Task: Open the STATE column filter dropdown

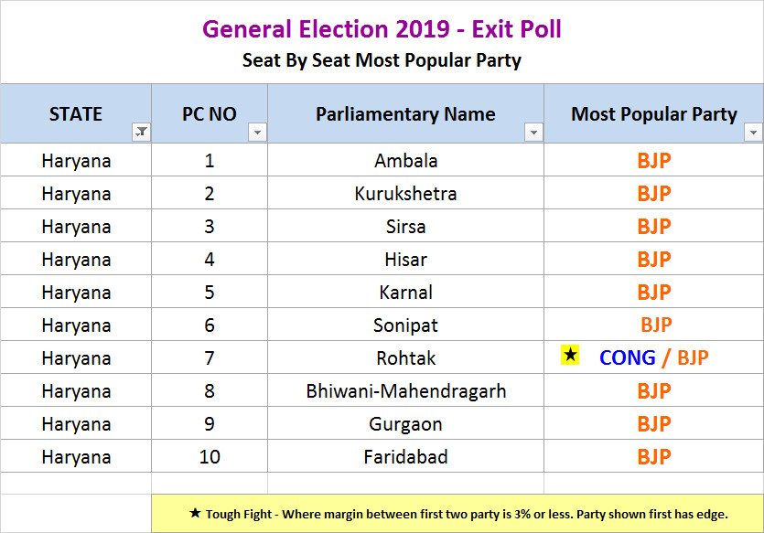Action: point(141,133)
